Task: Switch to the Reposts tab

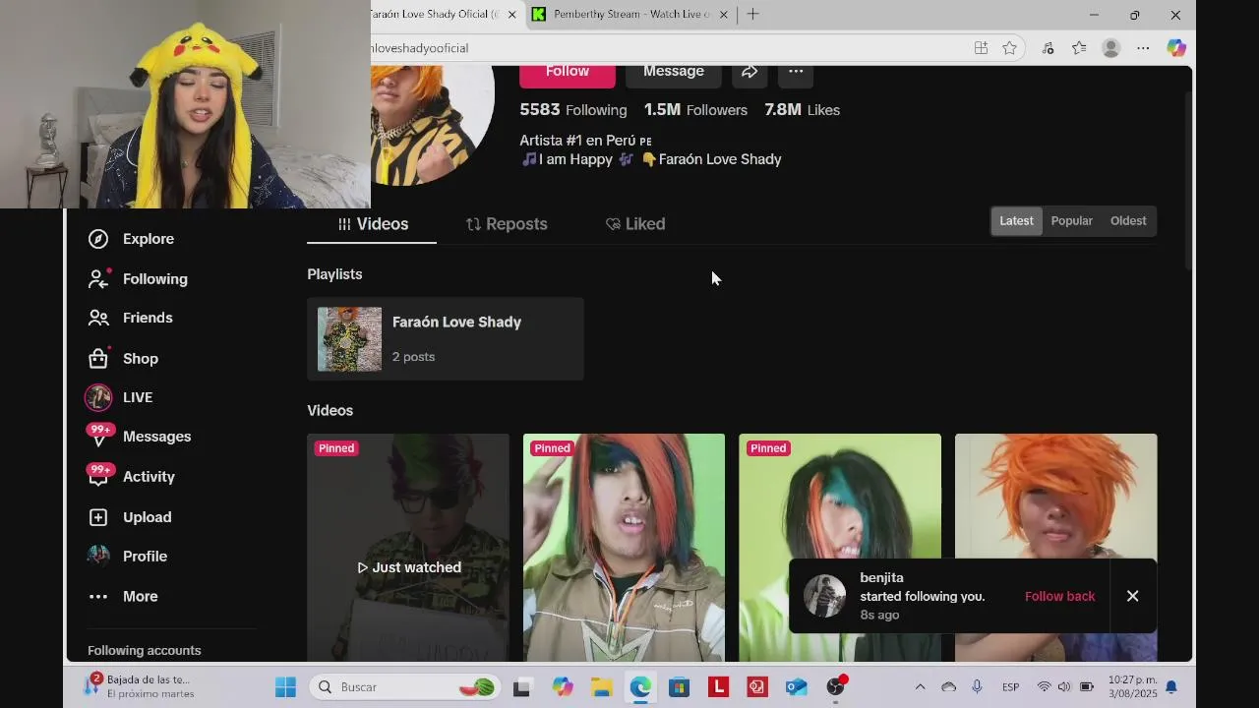Action: [x=507, y=224]
